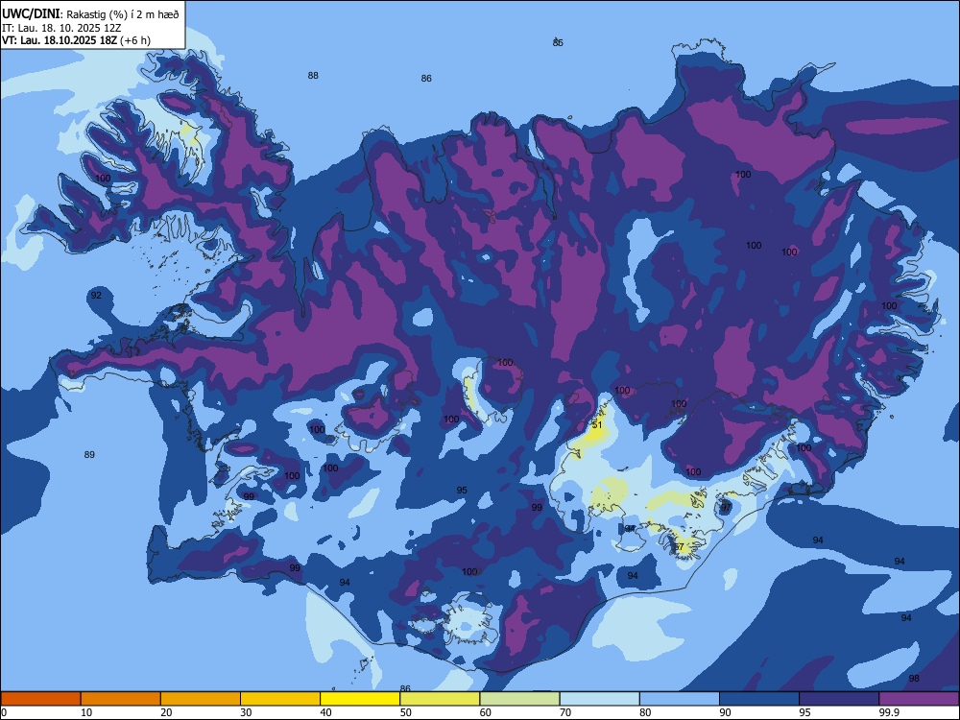
Task: Click the 88 humidity value north of Westfjords
Action: click(313, 75)
